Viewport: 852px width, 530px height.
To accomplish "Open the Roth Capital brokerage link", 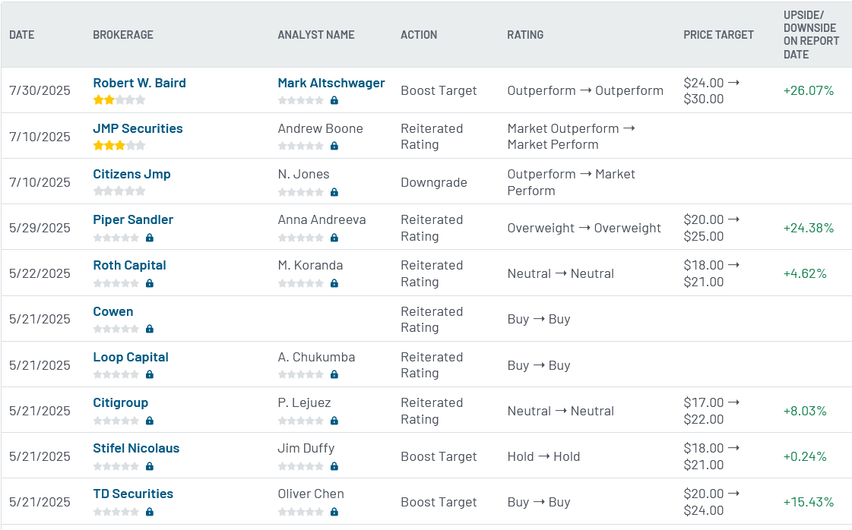I will point(129,266).
